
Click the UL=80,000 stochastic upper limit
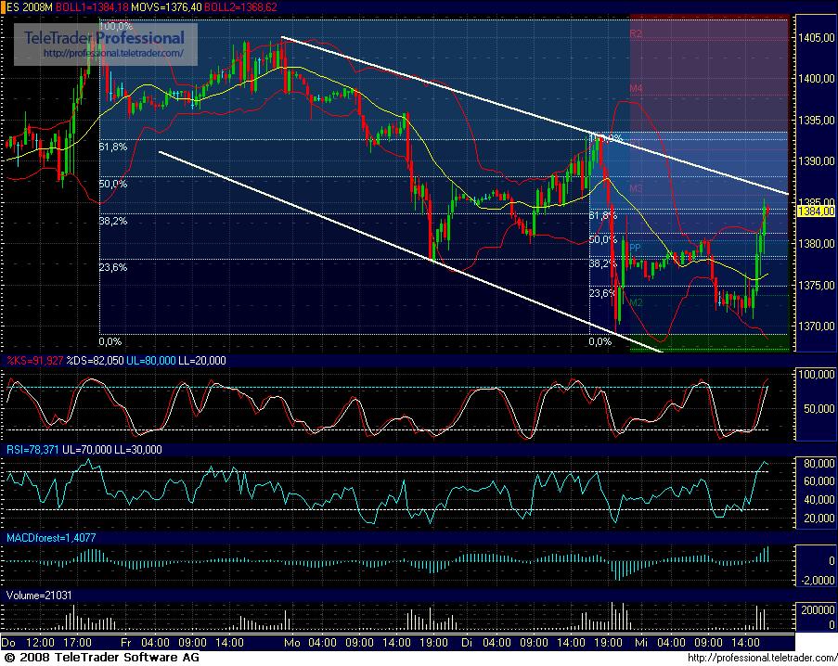click(150, 361)
